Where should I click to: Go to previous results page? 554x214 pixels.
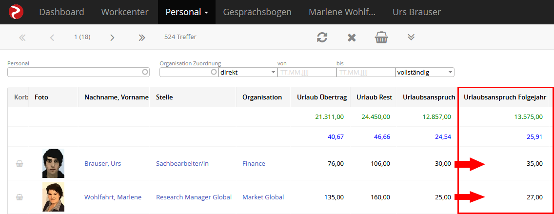tap(52, 38)
